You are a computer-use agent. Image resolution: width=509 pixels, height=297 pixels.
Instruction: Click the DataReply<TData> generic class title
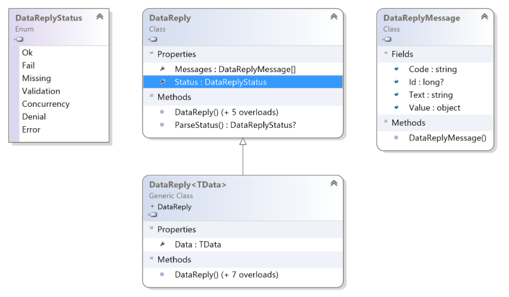[x=188, y=185]
